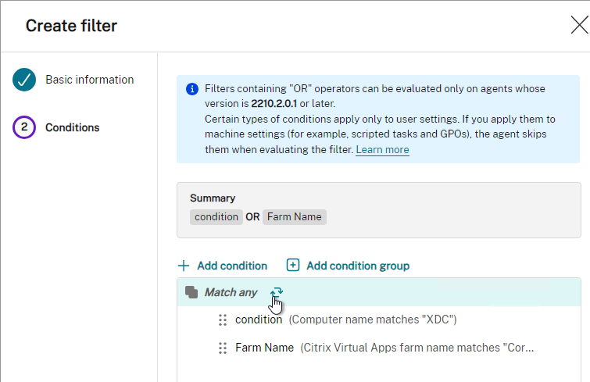Screen dimensions: 590x382
Task: Click the drag handle next to Farm Name
Action: (223, 348)
